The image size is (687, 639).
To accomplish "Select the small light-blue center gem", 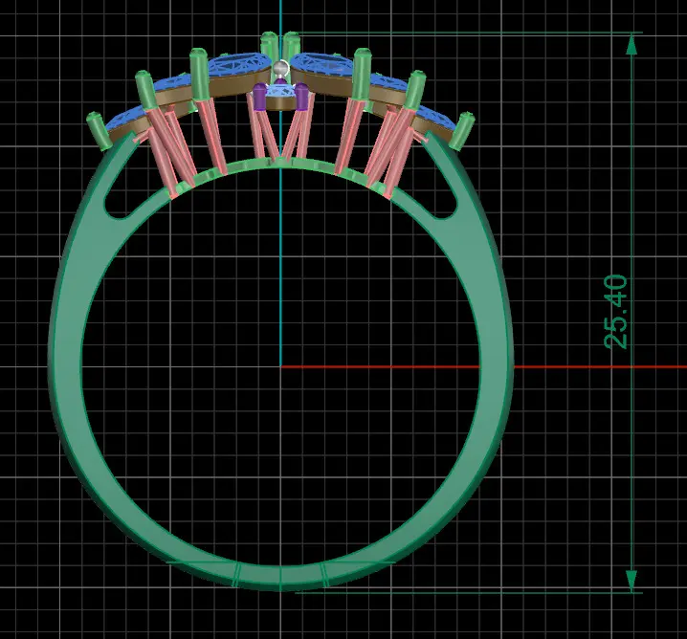I will pyautogui.click(x=280, y=92).
